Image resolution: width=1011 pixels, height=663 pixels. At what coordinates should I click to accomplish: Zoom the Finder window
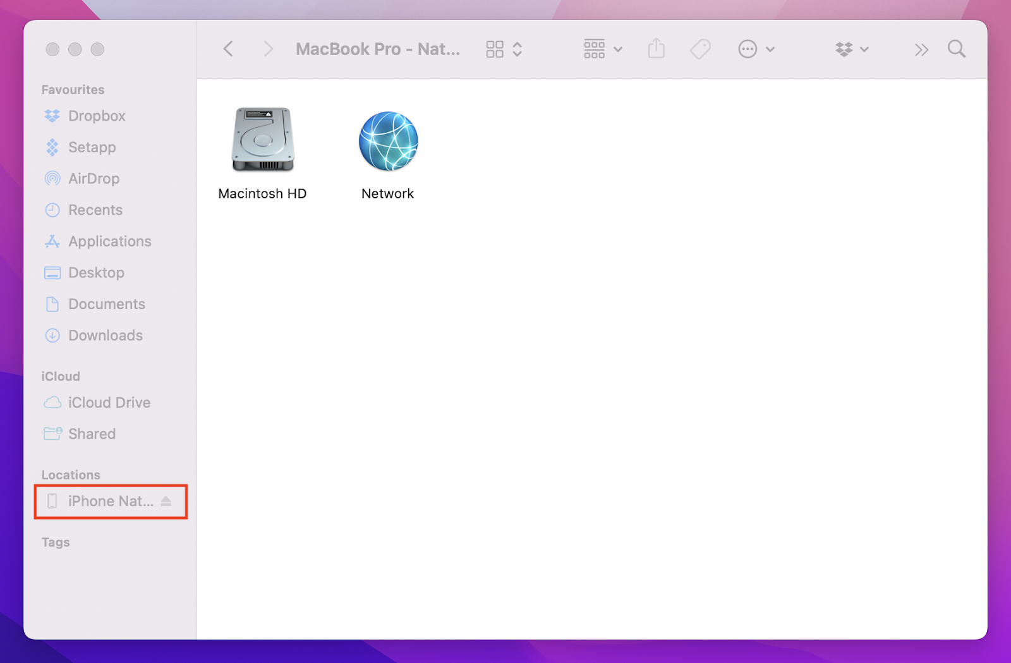pyautogui.click(x=97, y=49)
